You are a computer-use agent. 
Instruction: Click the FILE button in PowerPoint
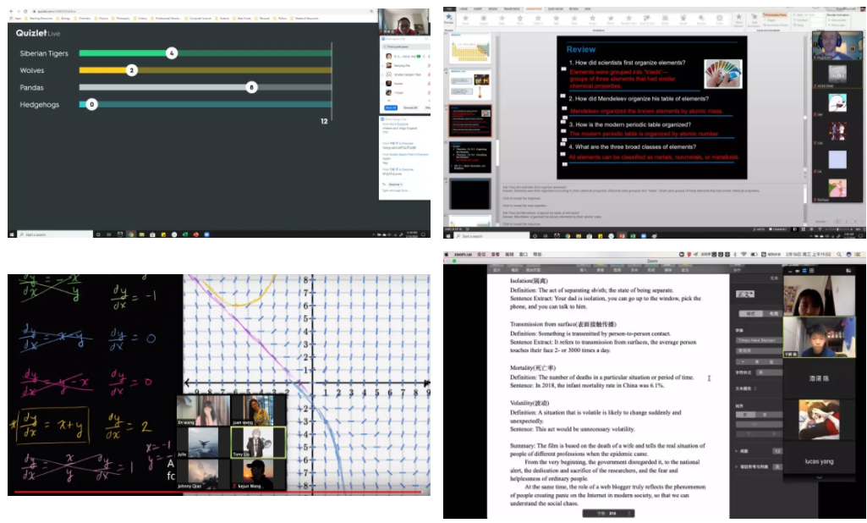point(449,8)
